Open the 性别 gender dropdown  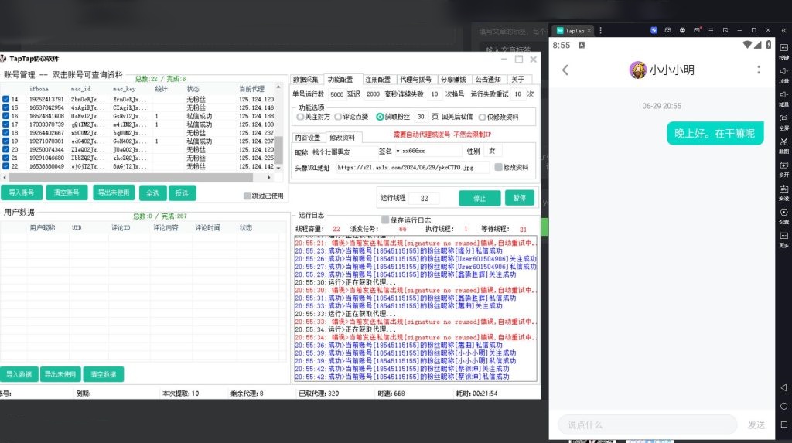pos(494,151)
